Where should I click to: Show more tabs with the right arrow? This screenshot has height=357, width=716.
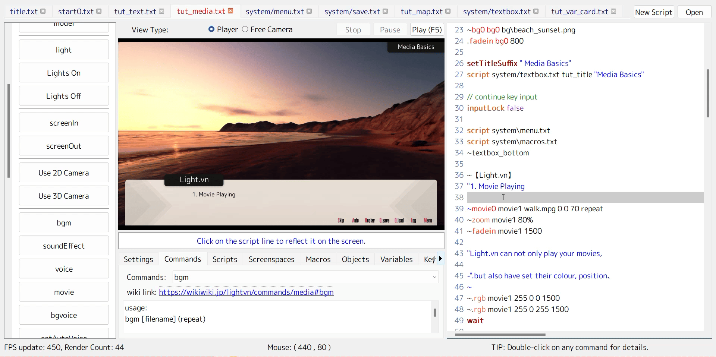[x=440, y=259]
